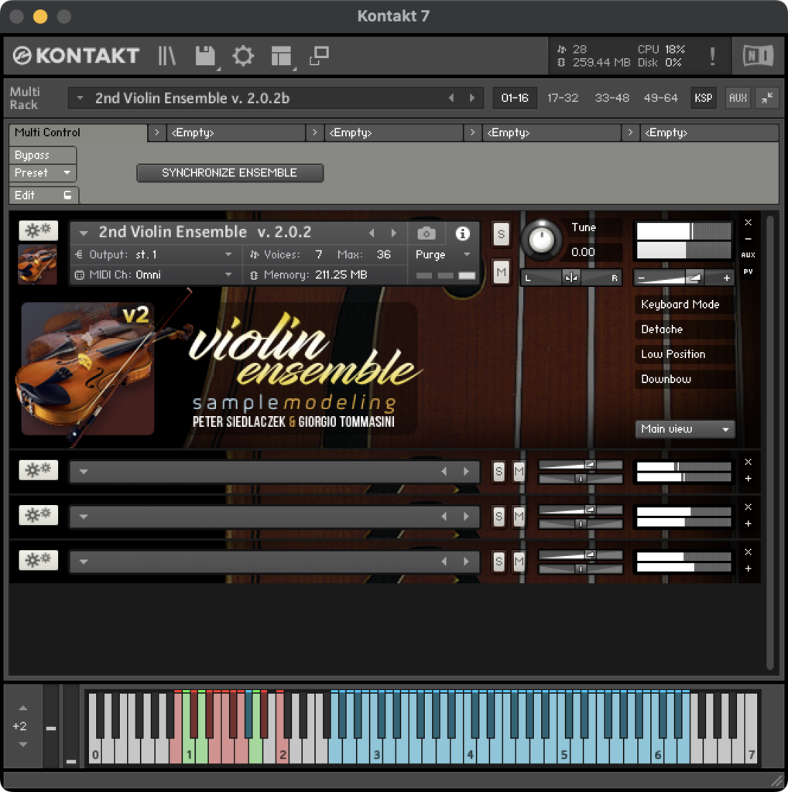Image resolution: width=788 pixels, height=792 pixels.
Task: Open second empty slot dropdown arrow
Action: [84, 517]
